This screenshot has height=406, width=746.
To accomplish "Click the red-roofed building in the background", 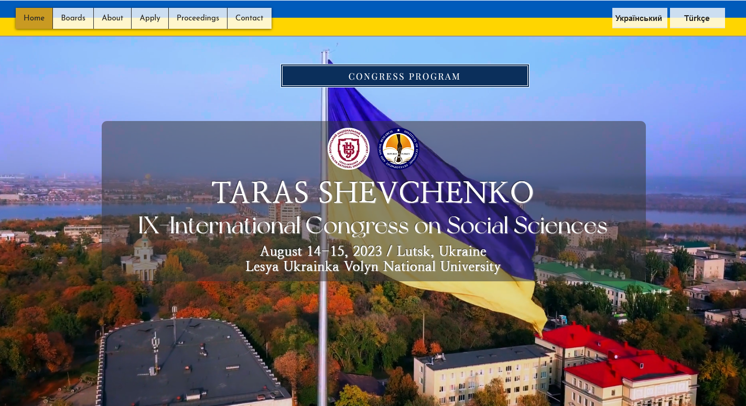I will [x=629, y=367].
